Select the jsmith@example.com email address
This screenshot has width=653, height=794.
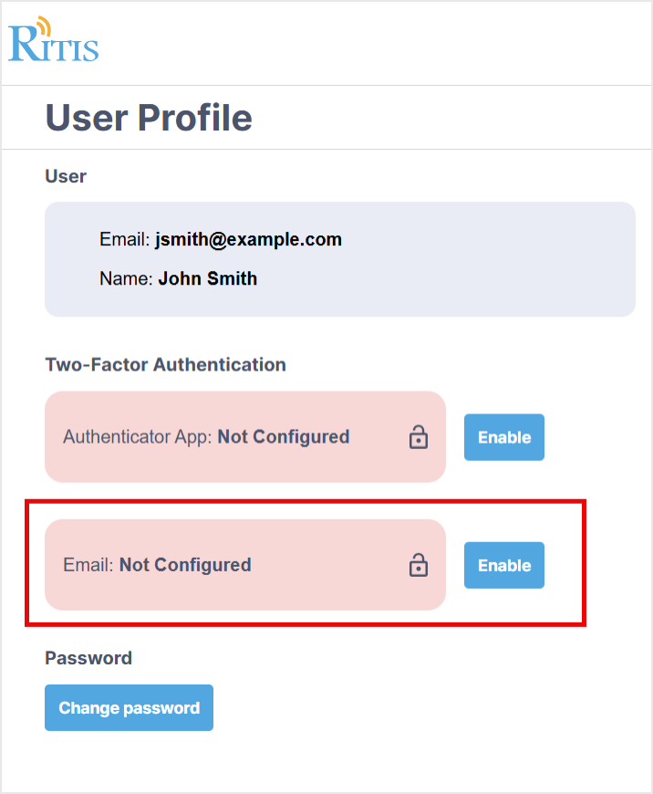click(248, 240)
